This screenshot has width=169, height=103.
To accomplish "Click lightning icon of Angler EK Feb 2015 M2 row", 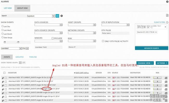I will (3, 85).
